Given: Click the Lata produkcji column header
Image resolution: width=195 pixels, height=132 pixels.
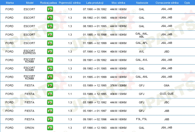Looking at the screenshot, I should [x=95, y=3].
